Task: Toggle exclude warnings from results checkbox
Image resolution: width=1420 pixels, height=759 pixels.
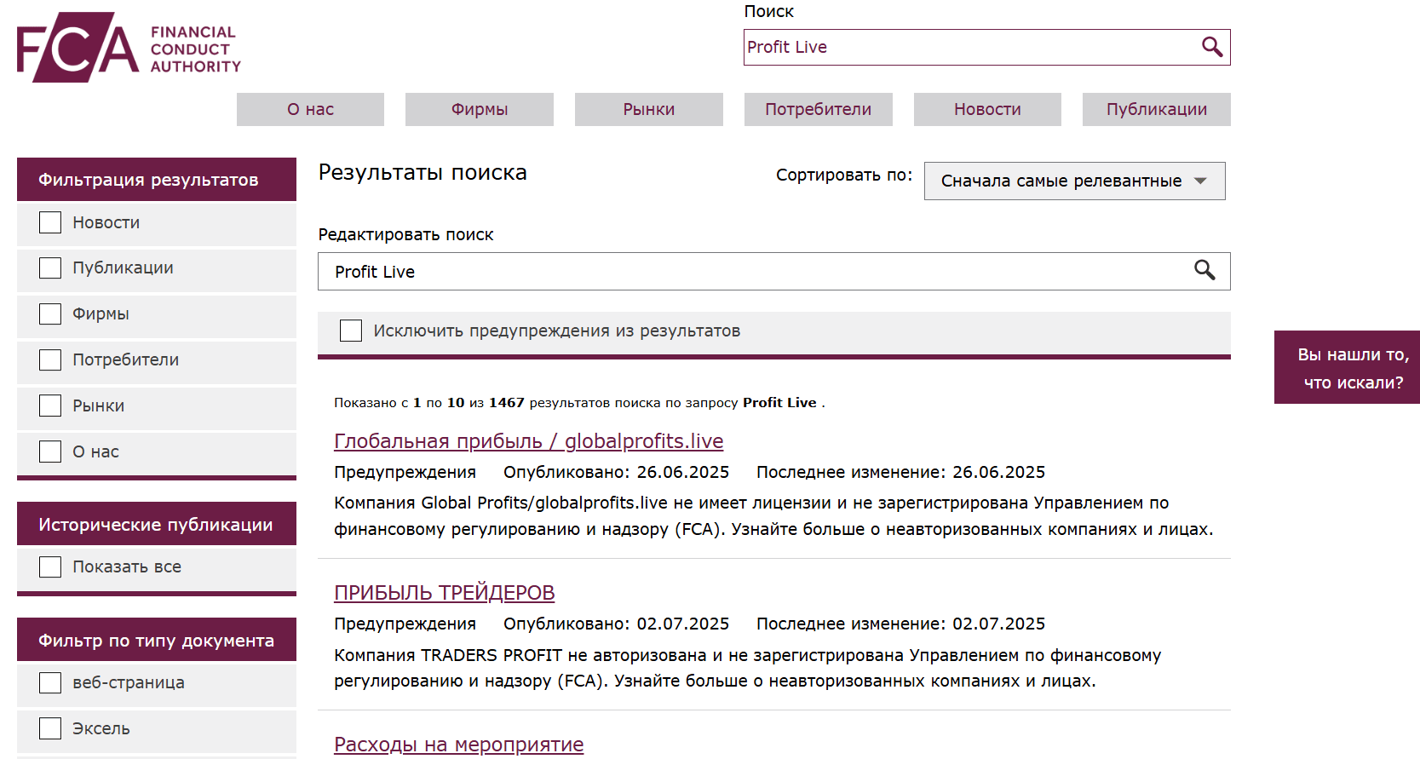Action: (x=351, y=331)
